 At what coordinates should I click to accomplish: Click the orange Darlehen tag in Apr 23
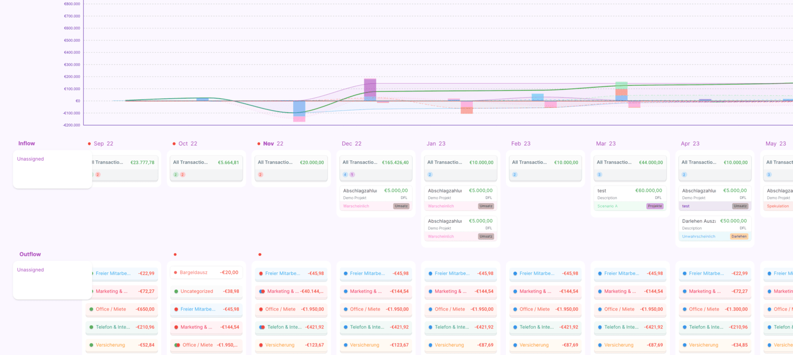(x=739, y=236)
